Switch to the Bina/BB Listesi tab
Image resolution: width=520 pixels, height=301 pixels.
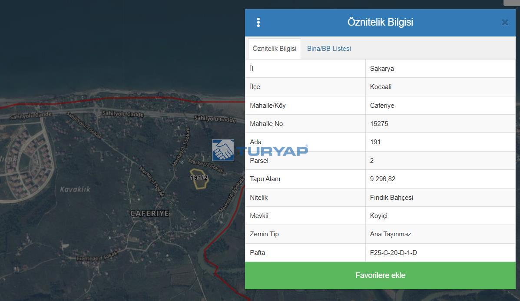tap(329, 49)
